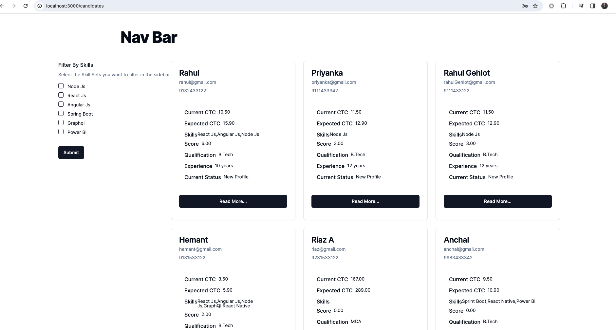Check the Node Js skill filter

pos(61,86)
